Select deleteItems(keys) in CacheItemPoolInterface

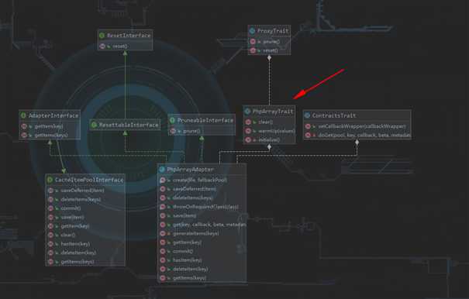(81, 199)
